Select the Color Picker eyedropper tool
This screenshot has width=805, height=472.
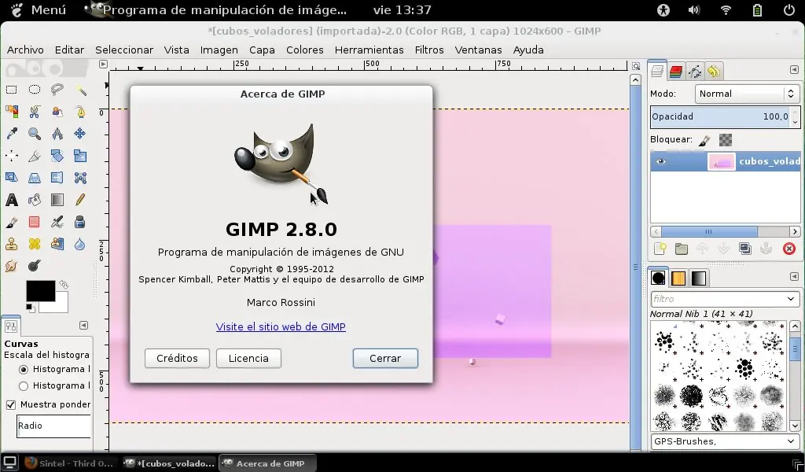[11, 134]
